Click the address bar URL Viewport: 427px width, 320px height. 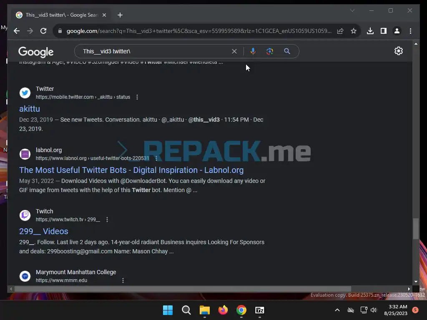(x=199, y=31)
